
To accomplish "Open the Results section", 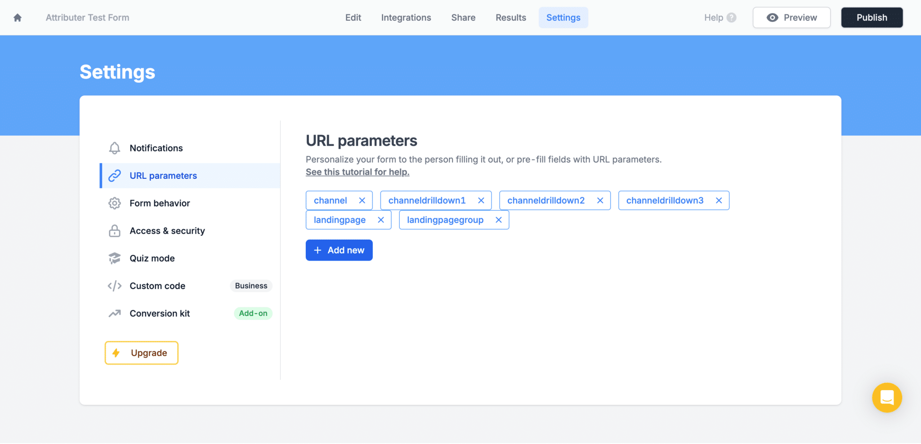I will pos(510,18).
